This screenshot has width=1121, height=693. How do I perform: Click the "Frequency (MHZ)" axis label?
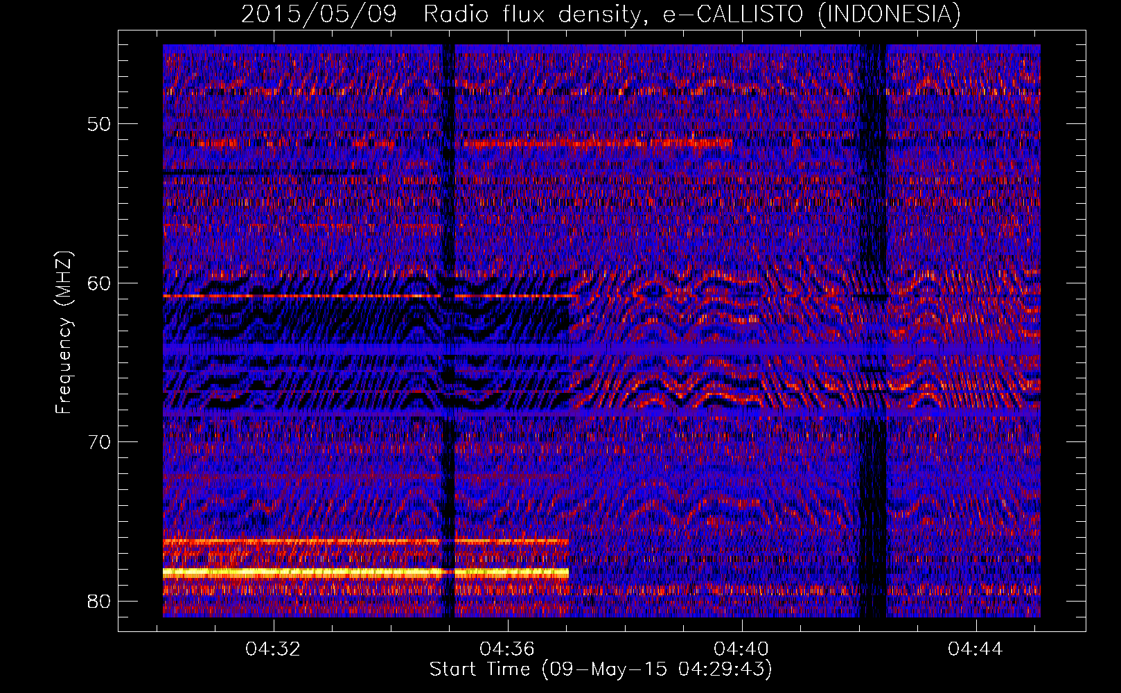point(64,333)
